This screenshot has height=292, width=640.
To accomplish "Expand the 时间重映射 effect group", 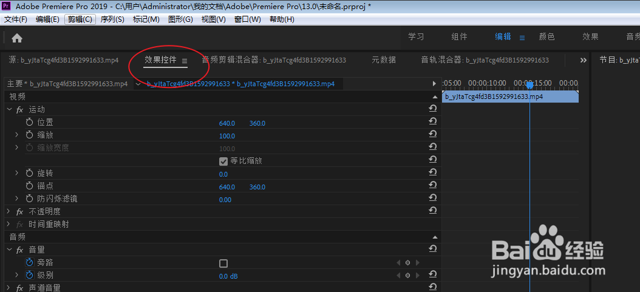I will (x=9, y=224).
